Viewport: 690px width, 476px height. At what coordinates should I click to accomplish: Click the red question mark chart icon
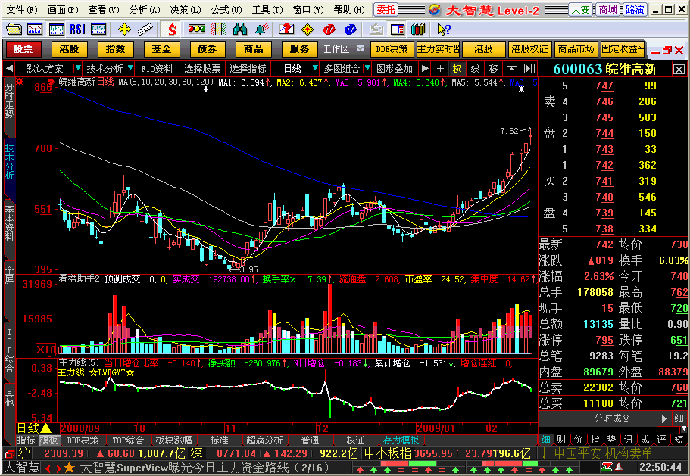tap(286, 30)
